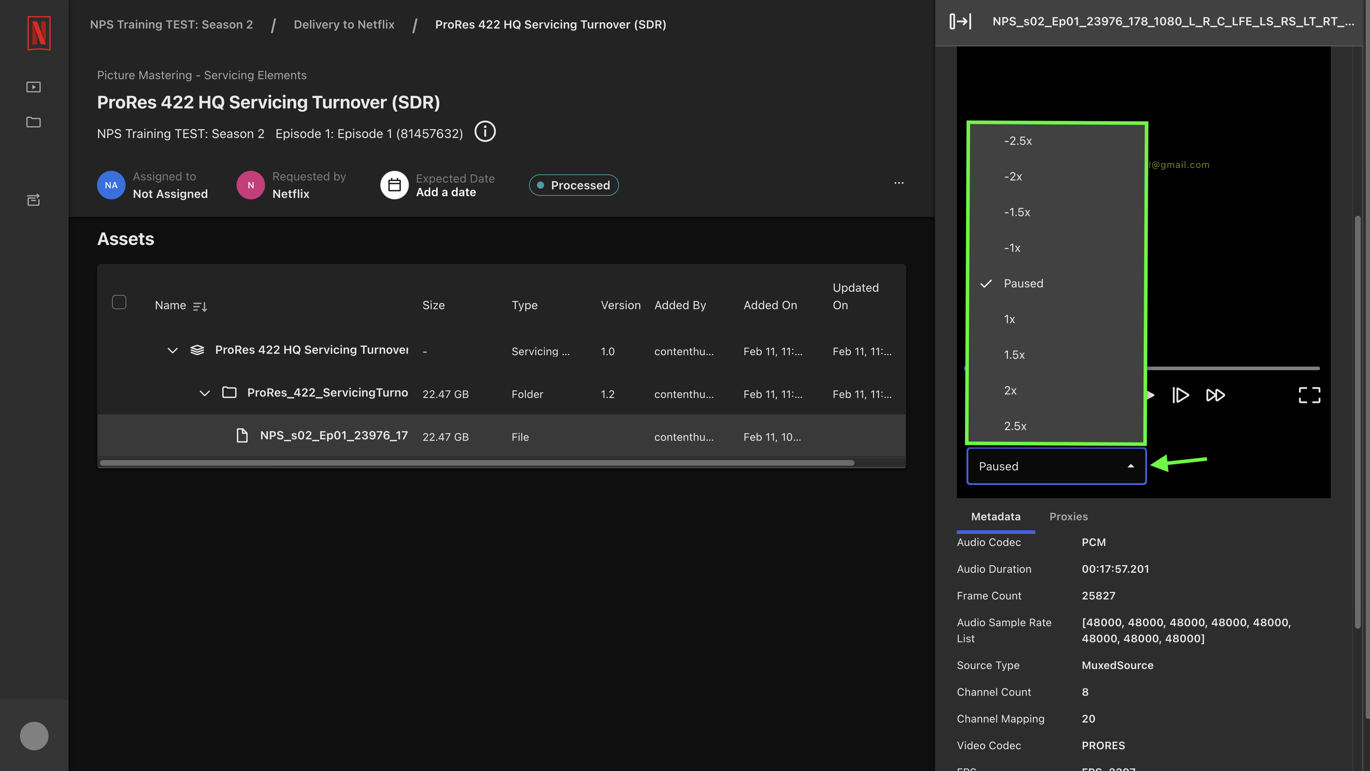Open the NPS_s02_Ep01_23976_17 file row
The height and width of the screenshot is (771, 1370).
click(502, 436)
